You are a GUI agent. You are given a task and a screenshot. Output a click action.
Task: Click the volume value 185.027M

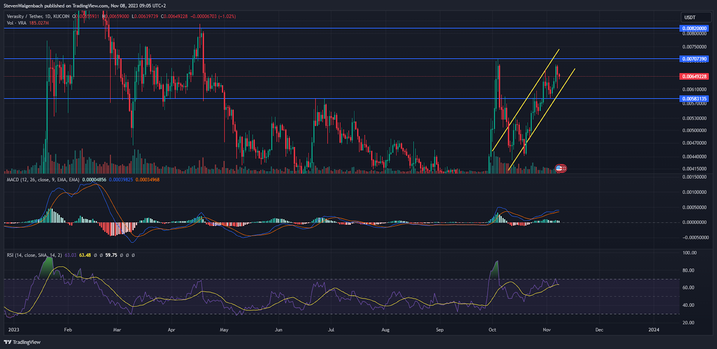(39, 23)
